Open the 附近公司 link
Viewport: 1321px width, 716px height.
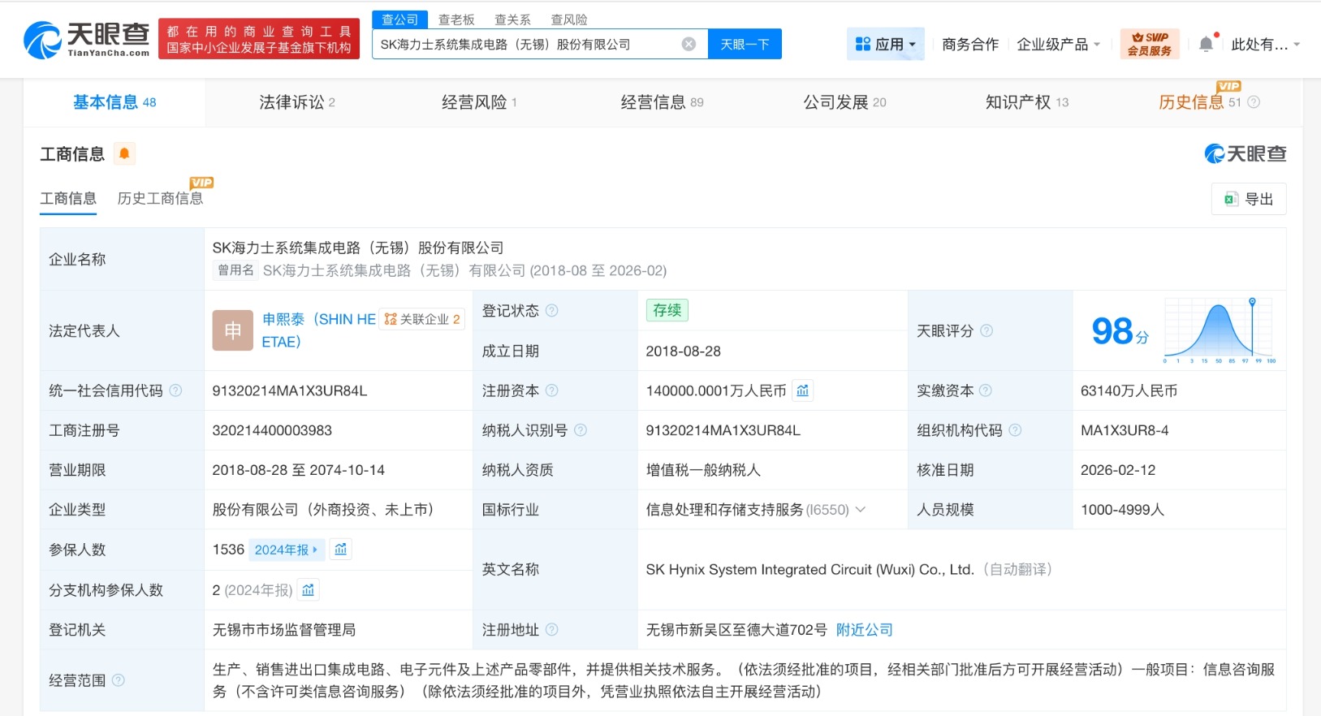pos(864,630)
